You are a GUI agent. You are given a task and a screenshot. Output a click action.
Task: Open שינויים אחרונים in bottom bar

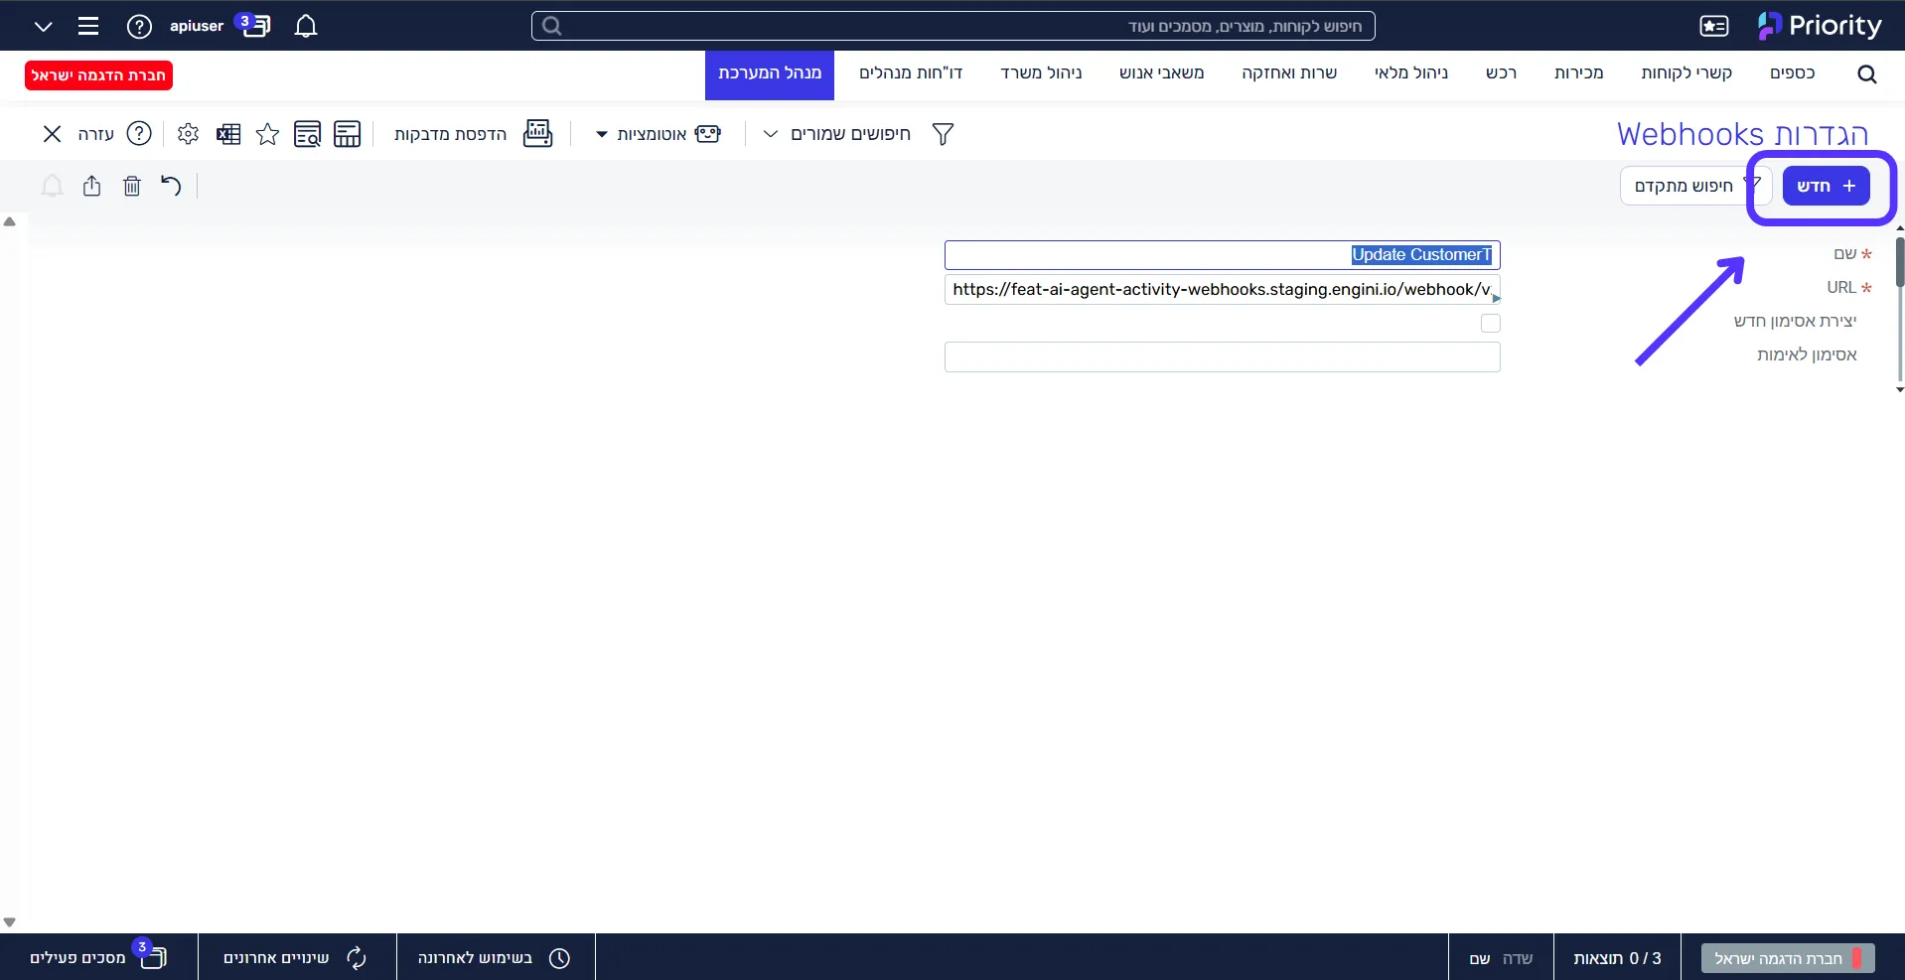pyautogui.click(x=297, y=957)
